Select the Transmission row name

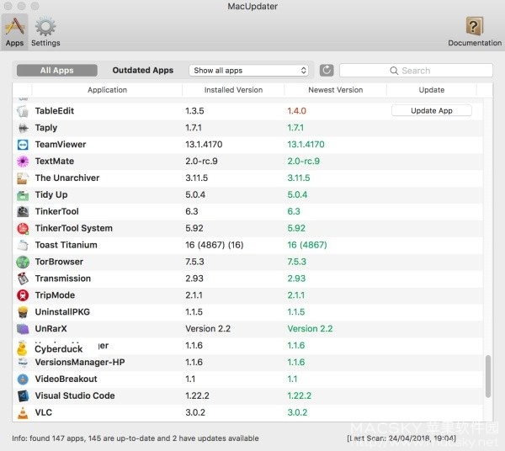[63, 279]
